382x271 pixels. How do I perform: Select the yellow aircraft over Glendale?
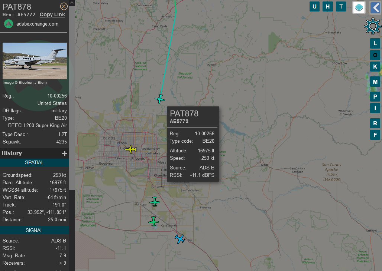131,149
